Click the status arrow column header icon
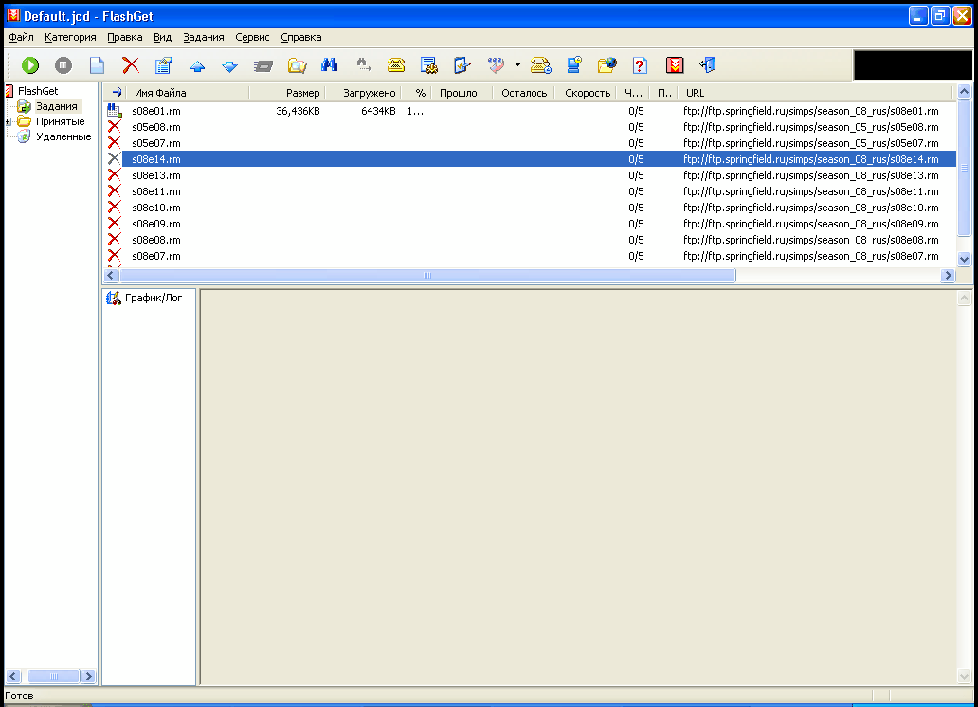Screen dimensions: 978x707 (116, 93)
